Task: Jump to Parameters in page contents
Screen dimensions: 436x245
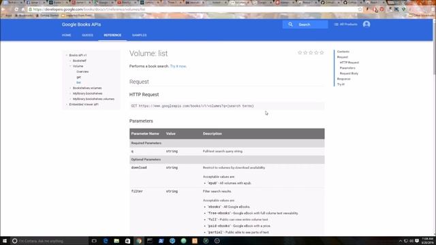Action: point(347,68)
